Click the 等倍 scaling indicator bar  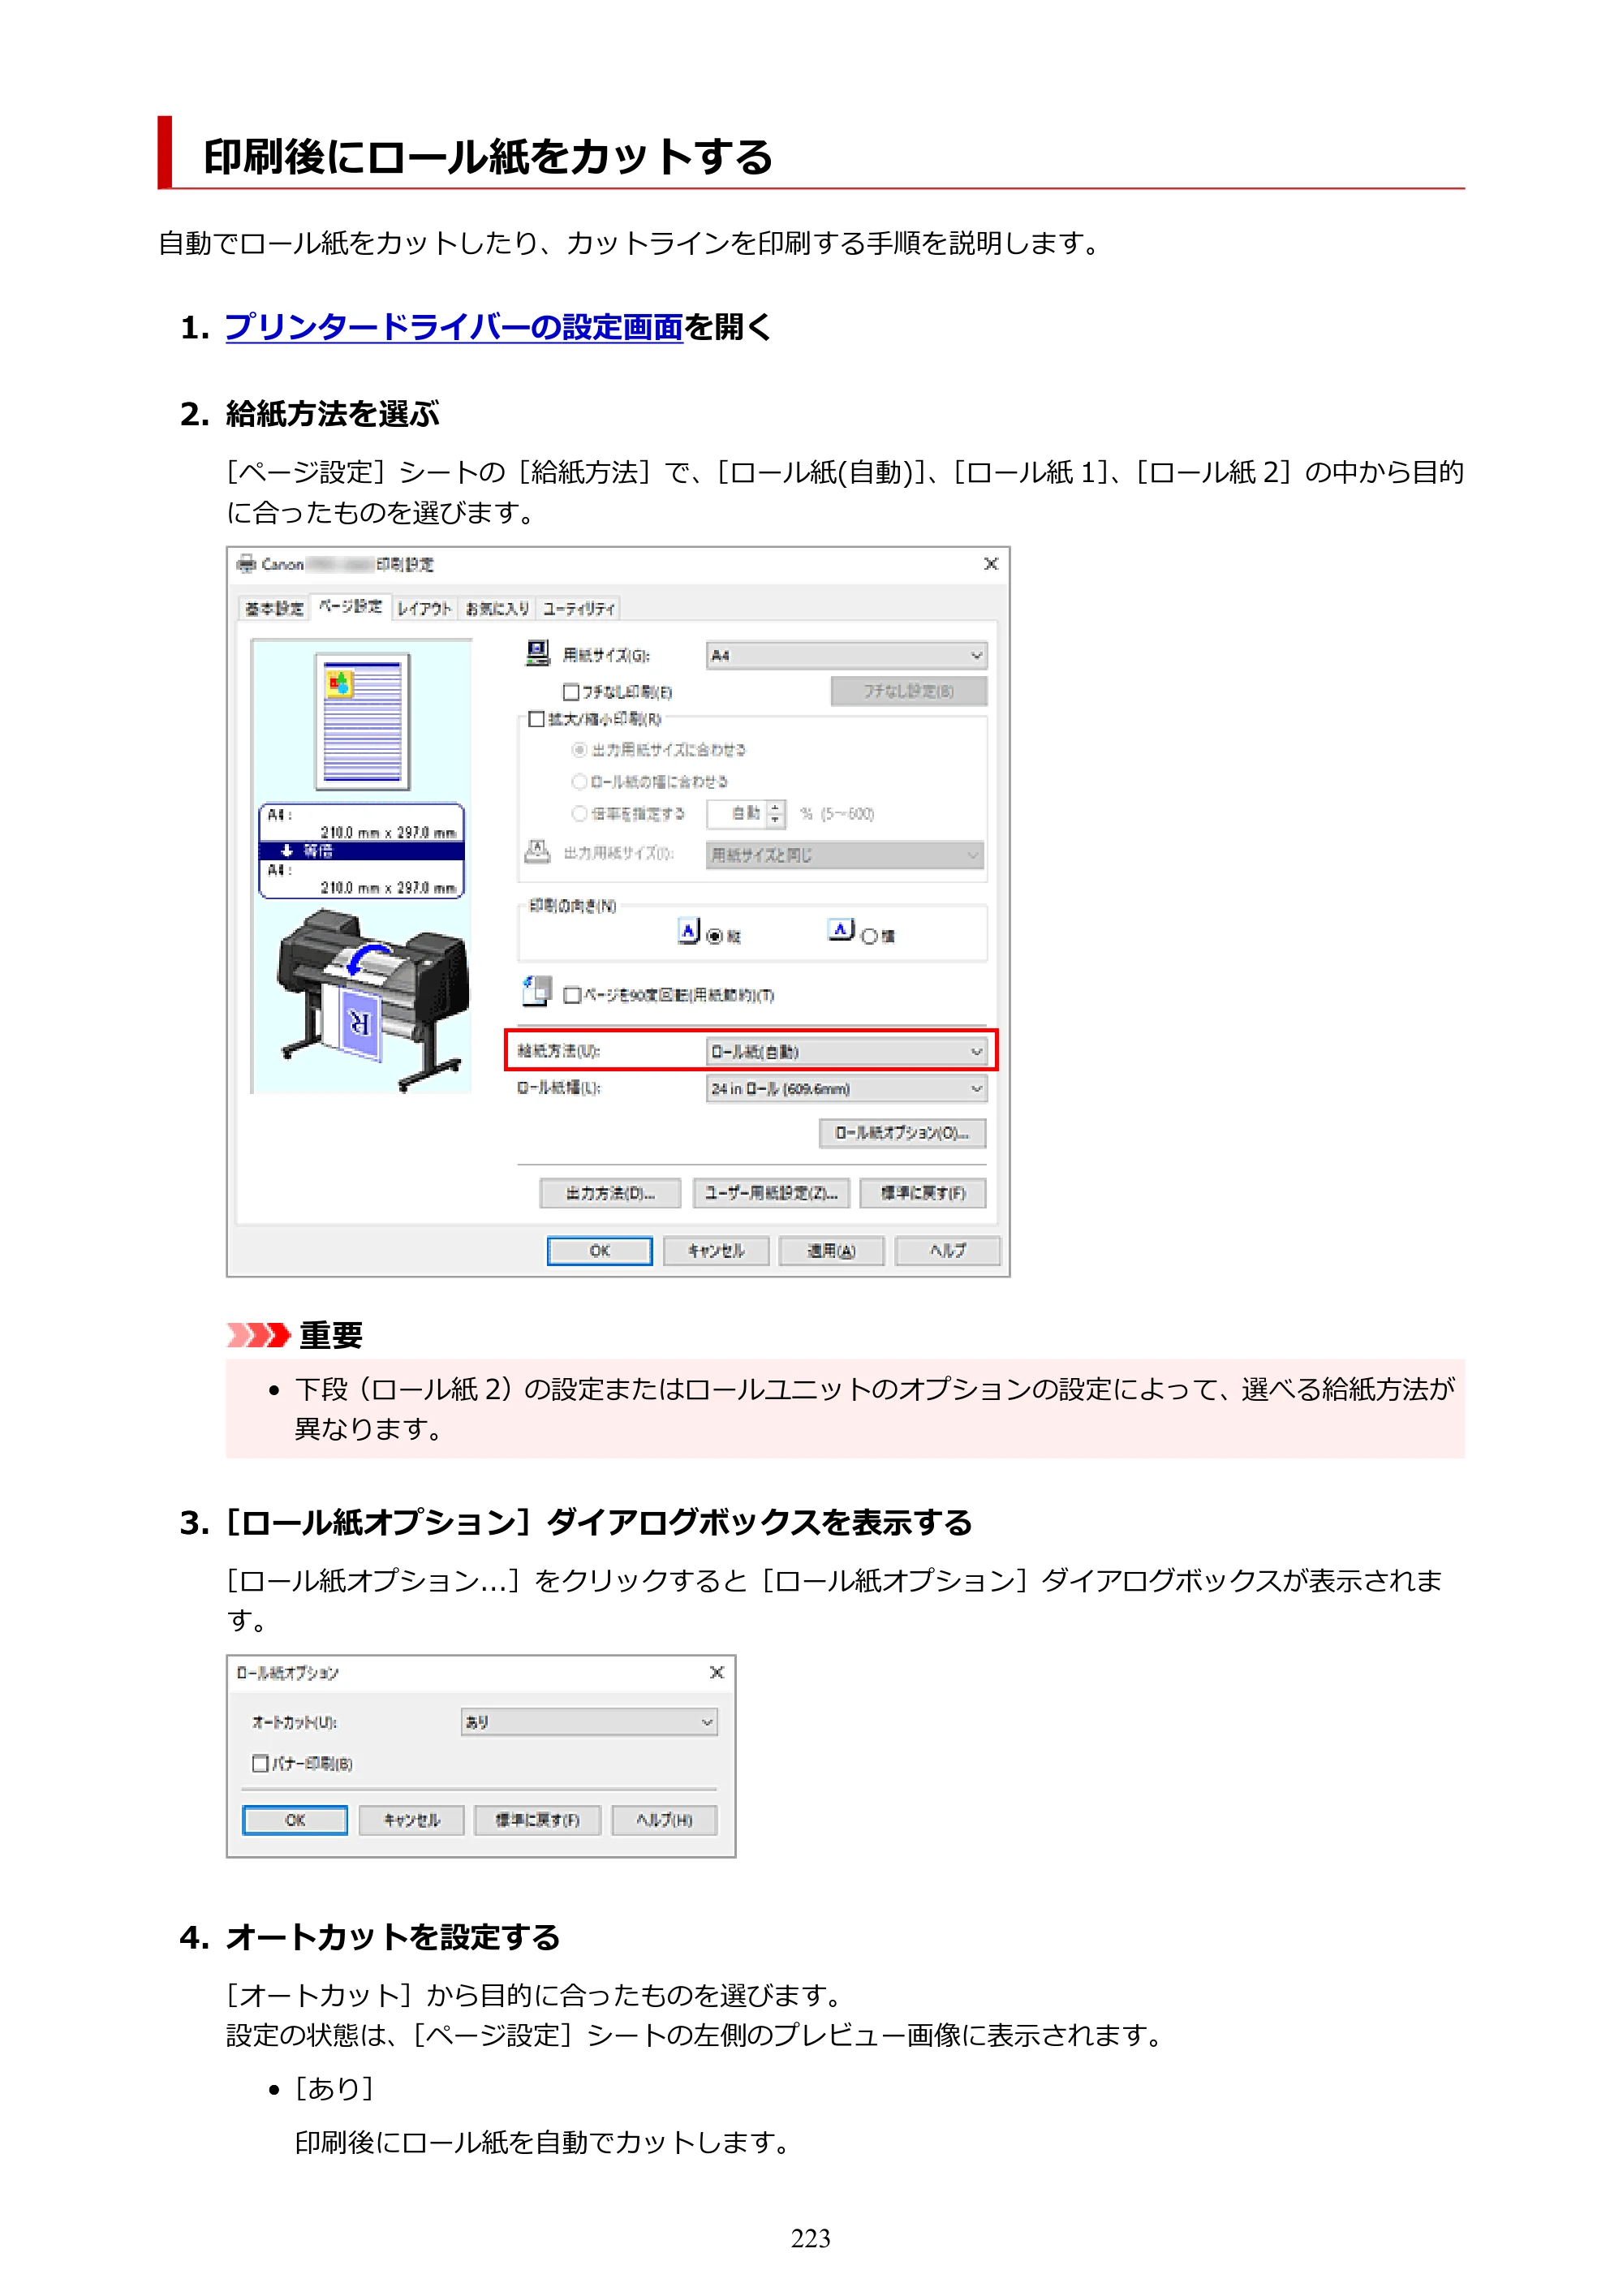tap(362, 851)
